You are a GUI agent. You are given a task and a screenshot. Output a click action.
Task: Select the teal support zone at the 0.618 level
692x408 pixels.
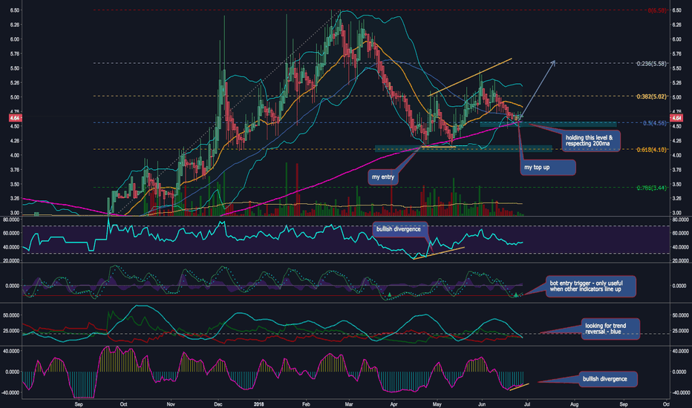pyautogui.click(x=463, y=148)
